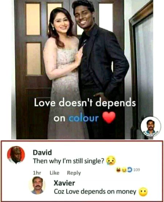Open the couple photo in full view
The height and width of the screenshot is (202, 164).
[x=82, y=70]
